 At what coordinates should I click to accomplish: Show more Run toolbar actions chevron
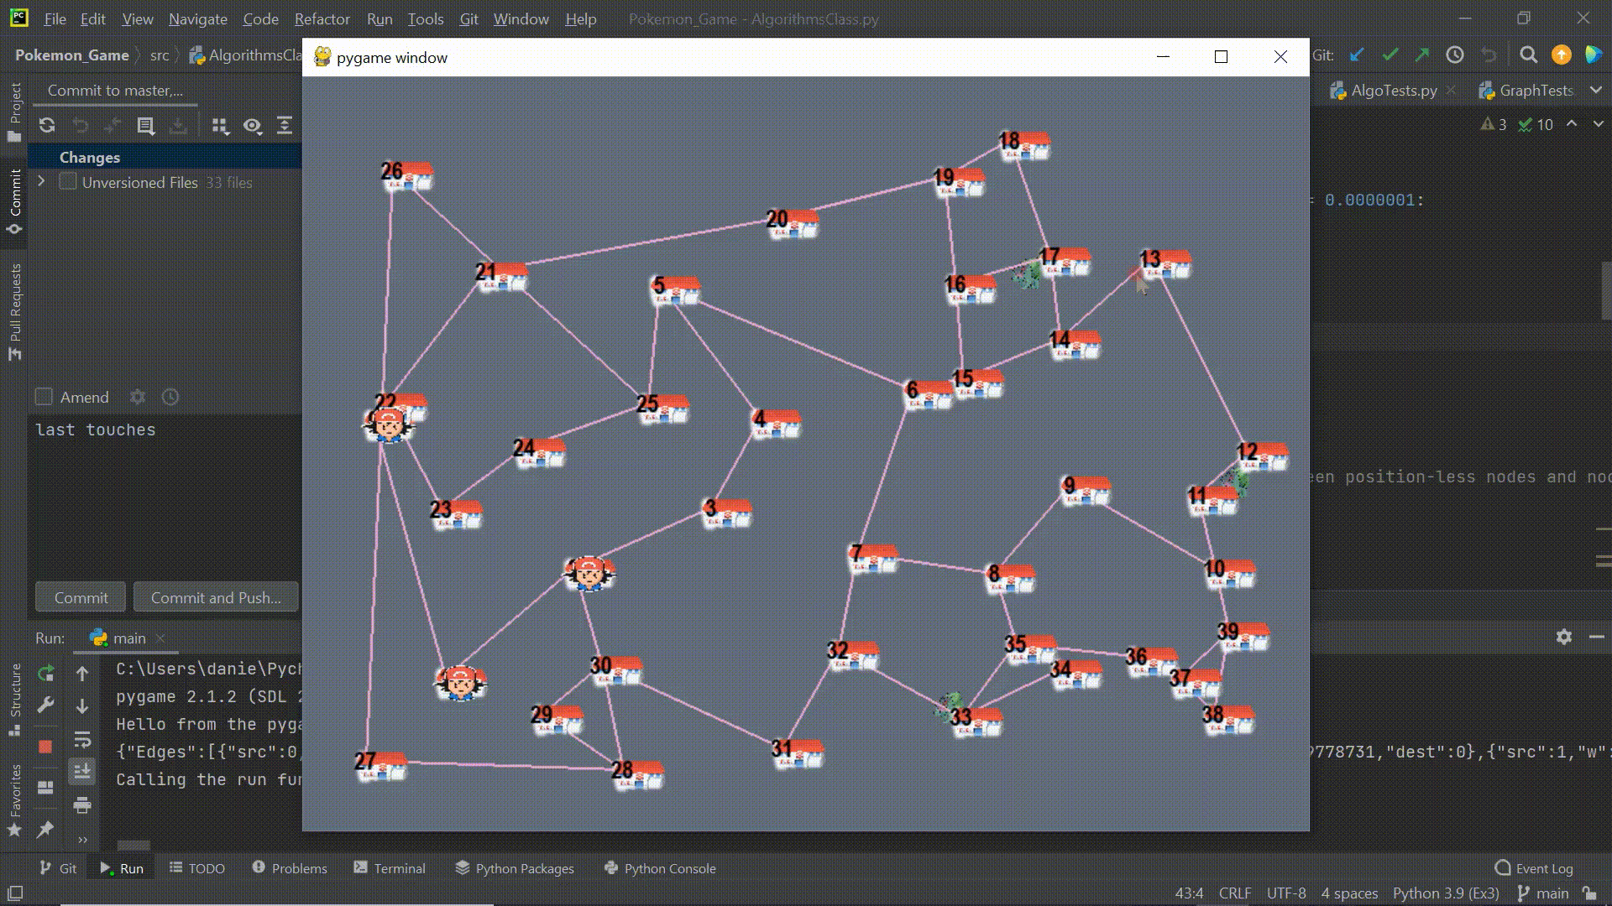coord(82,839)
